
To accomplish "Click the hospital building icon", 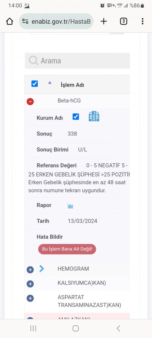I will 94,116.
